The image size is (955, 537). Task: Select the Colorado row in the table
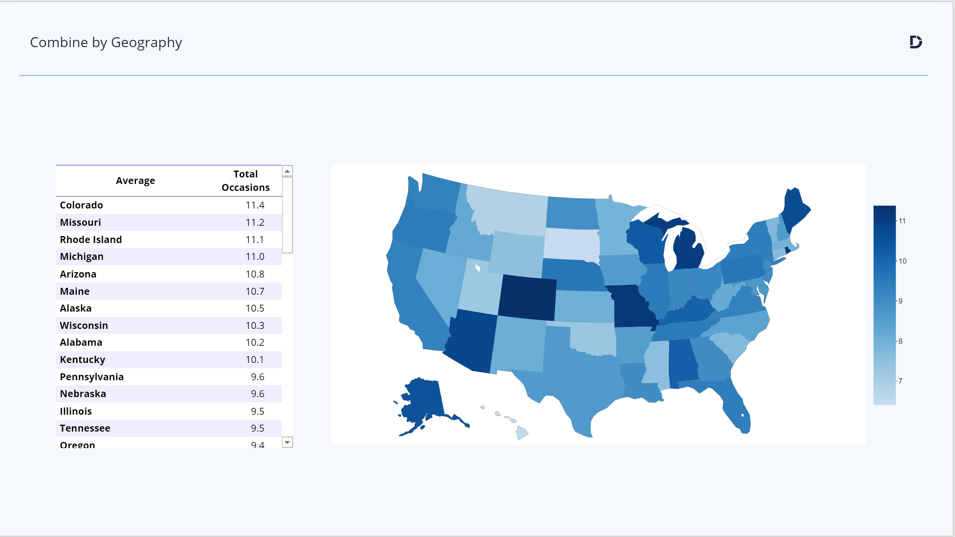[169, 205]
